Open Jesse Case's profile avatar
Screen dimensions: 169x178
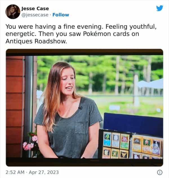(13, 12)
